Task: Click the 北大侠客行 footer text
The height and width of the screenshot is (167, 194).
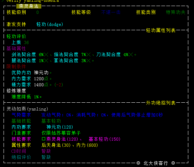Action: pyautogui.click(x=156, y=163)
